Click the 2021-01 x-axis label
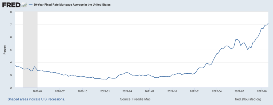The image size is (273, 105). 105,91
